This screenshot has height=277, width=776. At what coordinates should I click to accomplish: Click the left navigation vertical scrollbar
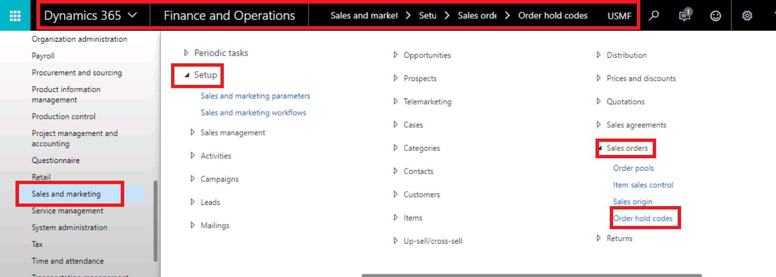click(x=155, y=221)
